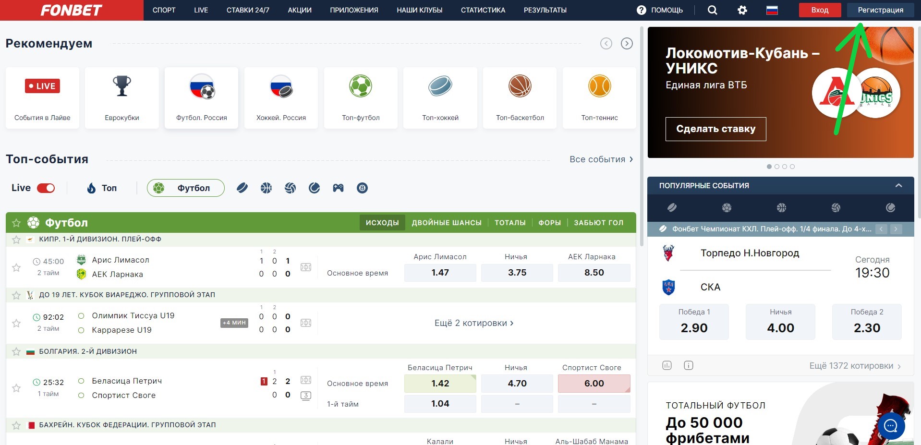Select the Футбол filter pill
Viewport: 921px width, 445px height.
coord(186,188)
